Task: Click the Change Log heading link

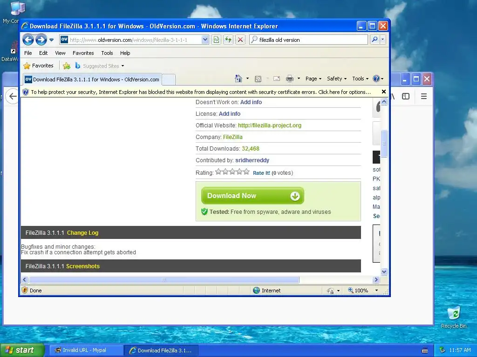Action: coord(83,233)
